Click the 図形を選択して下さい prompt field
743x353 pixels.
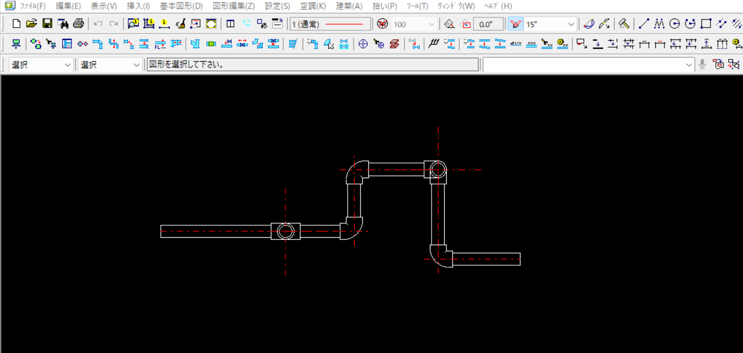point(313,65)
